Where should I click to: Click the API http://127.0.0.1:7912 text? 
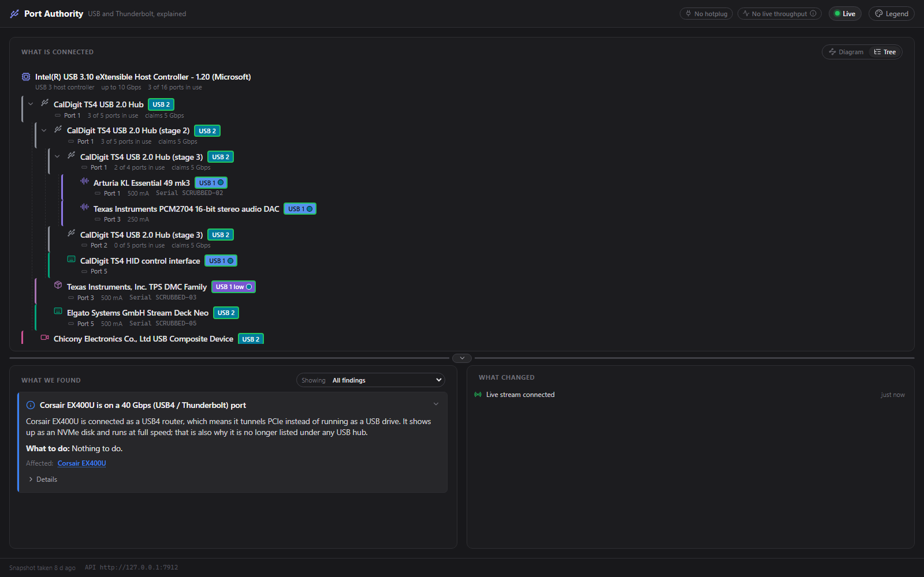point(131,567)
